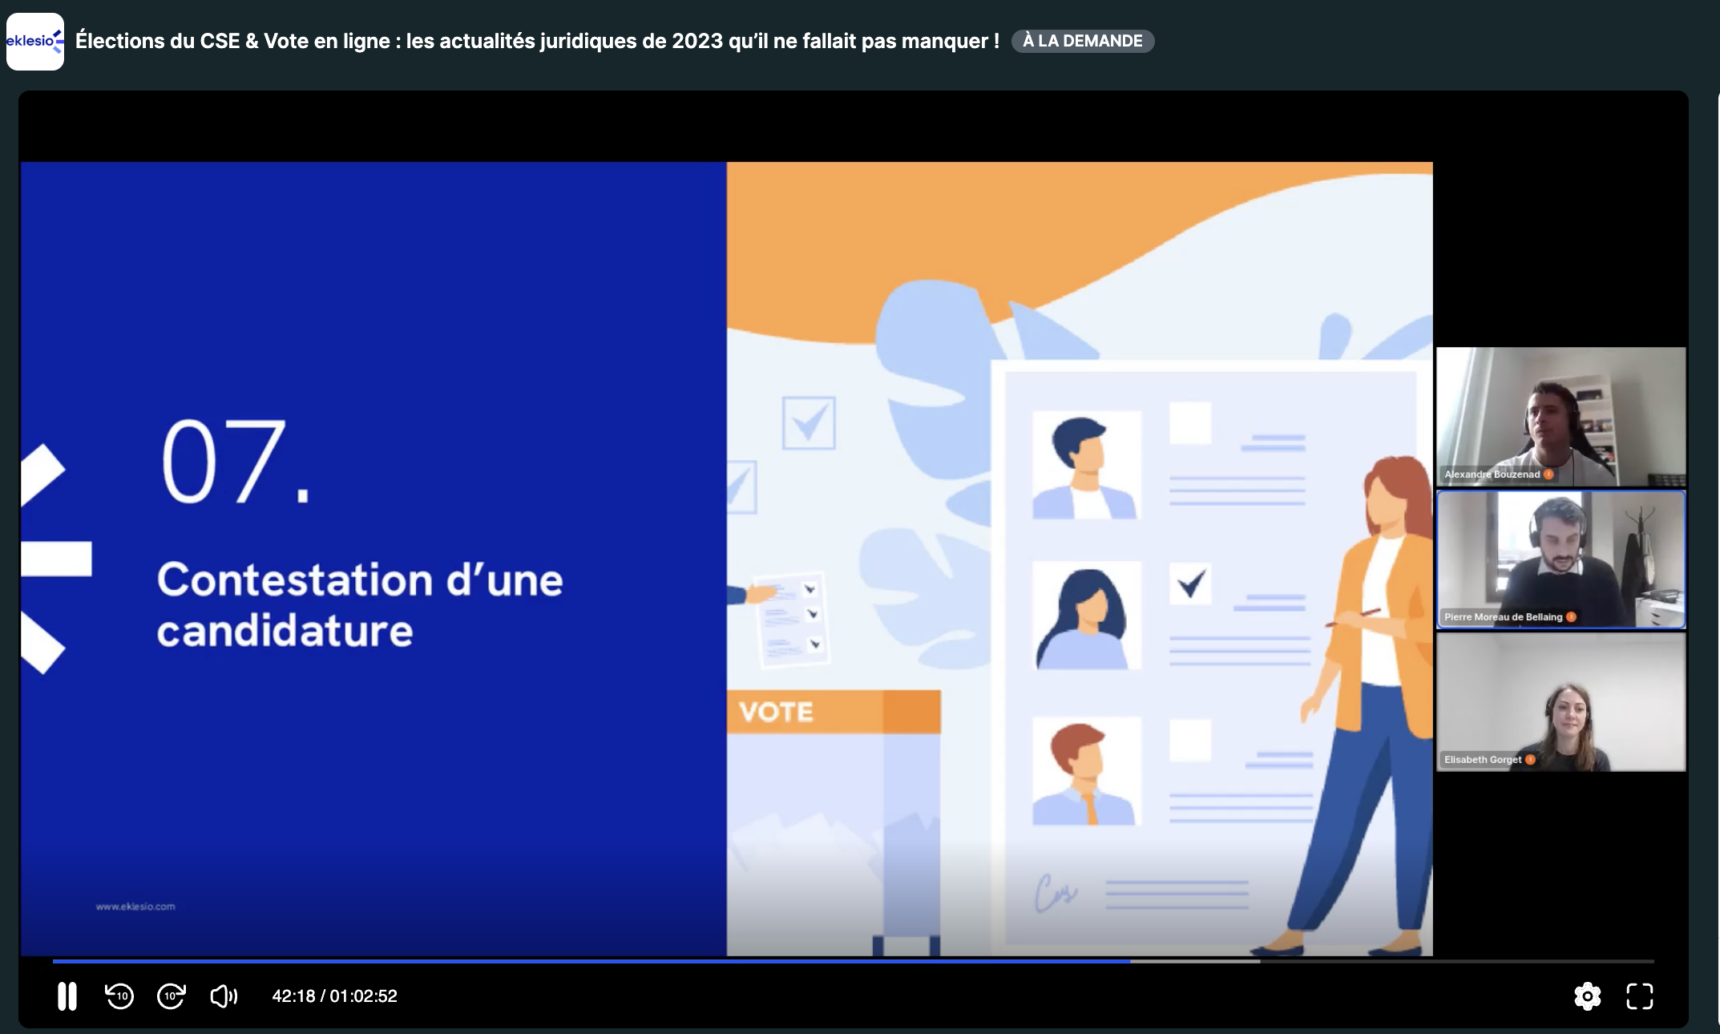Rewind the video by 10 seconds
Screen dimensions: 1720x1034
pyautogui.click(x=119, y=996)
